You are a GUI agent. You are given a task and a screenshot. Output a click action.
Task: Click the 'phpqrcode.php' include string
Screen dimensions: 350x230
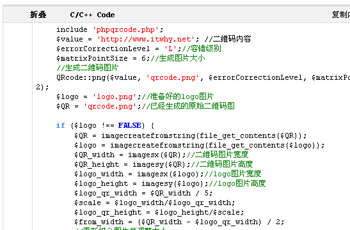pyautogui.click(x=125, y=30)
